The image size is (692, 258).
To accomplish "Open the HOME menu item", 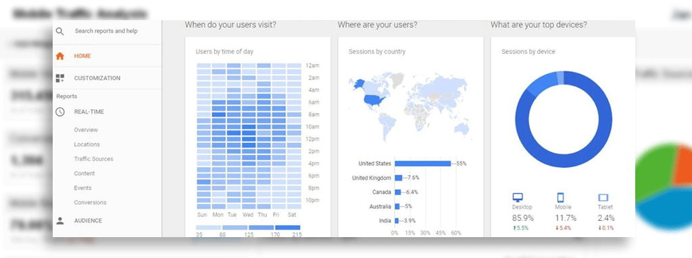I will (x=82, y=56).
